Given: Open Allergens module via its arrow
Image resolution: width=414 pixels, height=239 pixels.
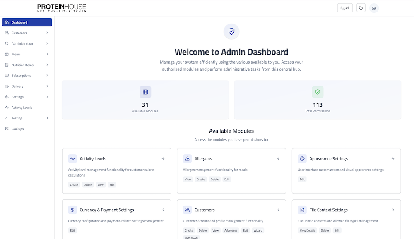Looking at the screenshot, I should coord(278,159).
